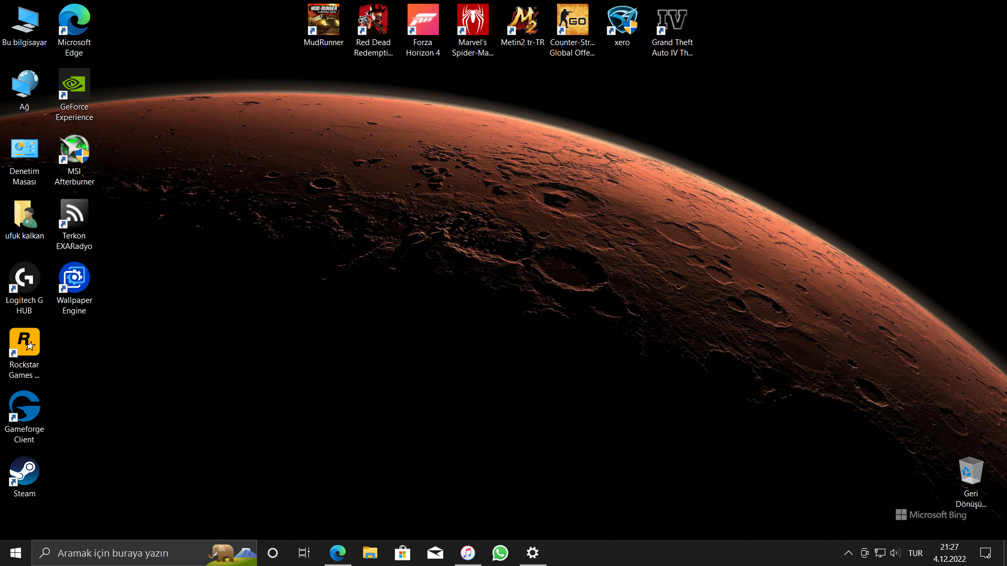Open the Windows Start menu

coord(16,553)
